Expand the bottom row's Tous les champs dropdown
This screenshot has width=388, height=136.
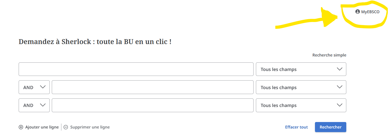(x=301, y=105)
